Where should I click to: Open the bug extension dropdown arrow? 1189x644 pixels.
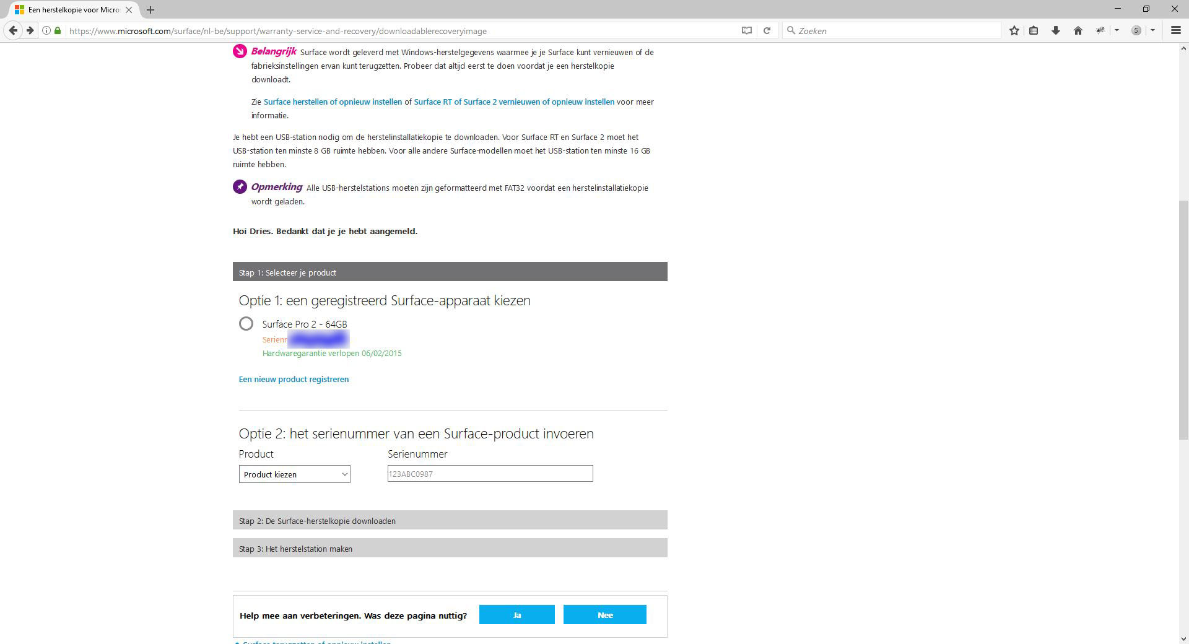[1117, 30]
